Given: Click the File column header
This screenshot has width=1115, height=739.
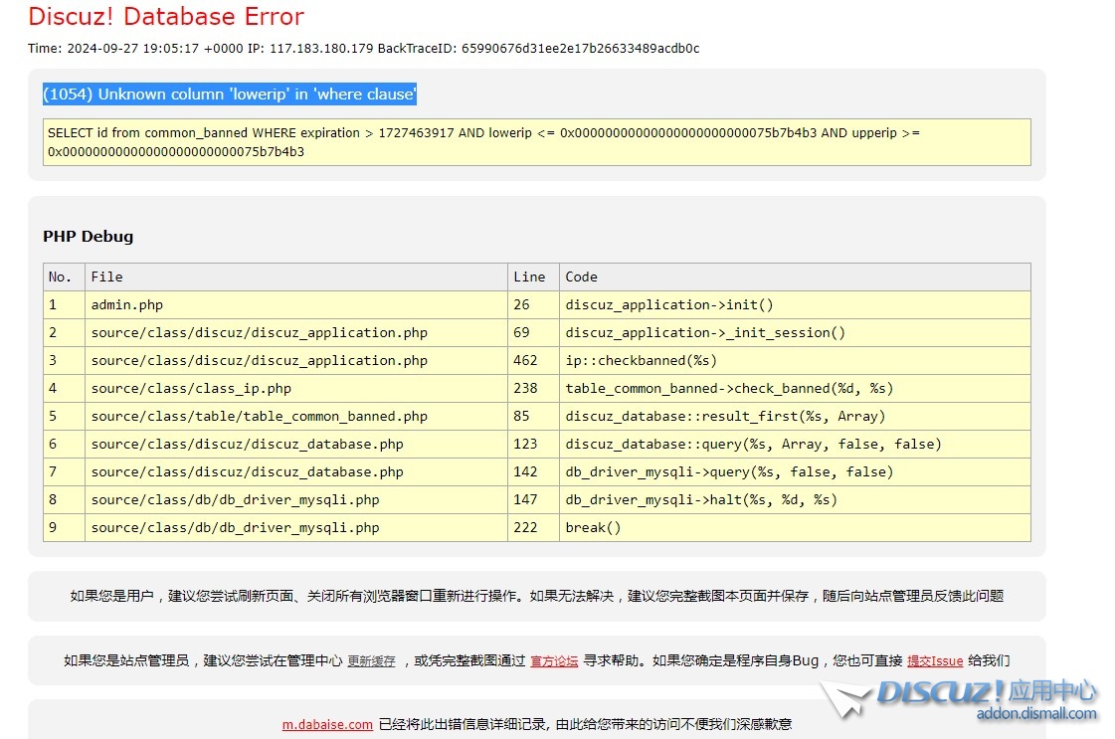Looking at the screenshot, I should point(296,277).
